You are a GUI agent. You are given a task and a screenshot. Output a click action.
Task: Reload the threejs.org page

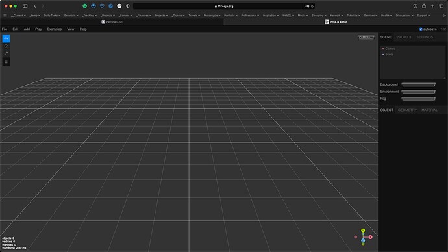coord(312,6)
